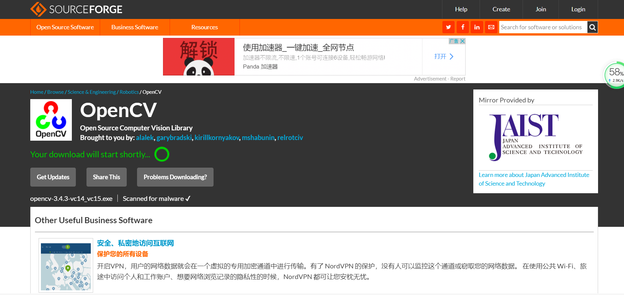Click the email envelope icon

coord(491,27)
